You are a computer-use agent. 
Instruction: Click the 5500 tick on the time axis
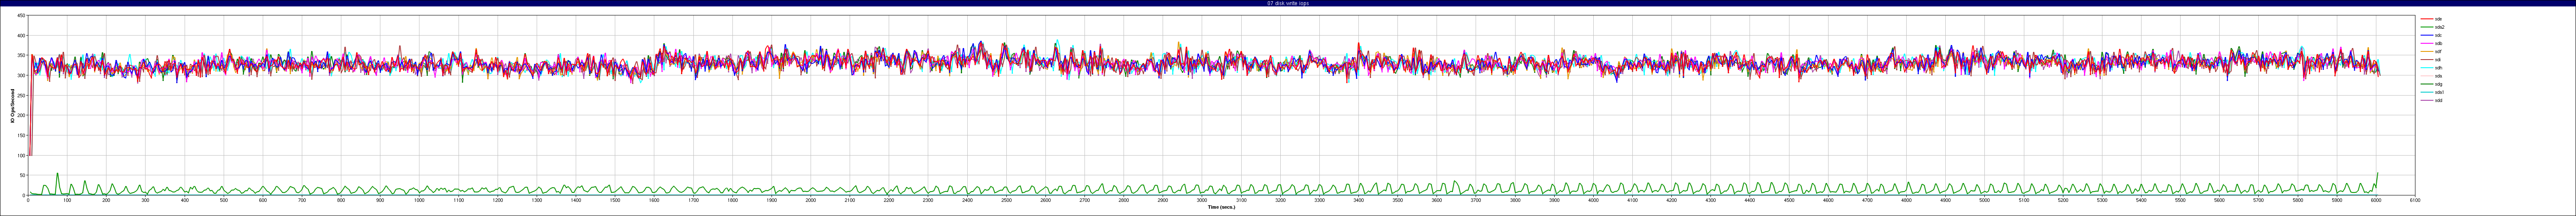tap(2180, 200)
